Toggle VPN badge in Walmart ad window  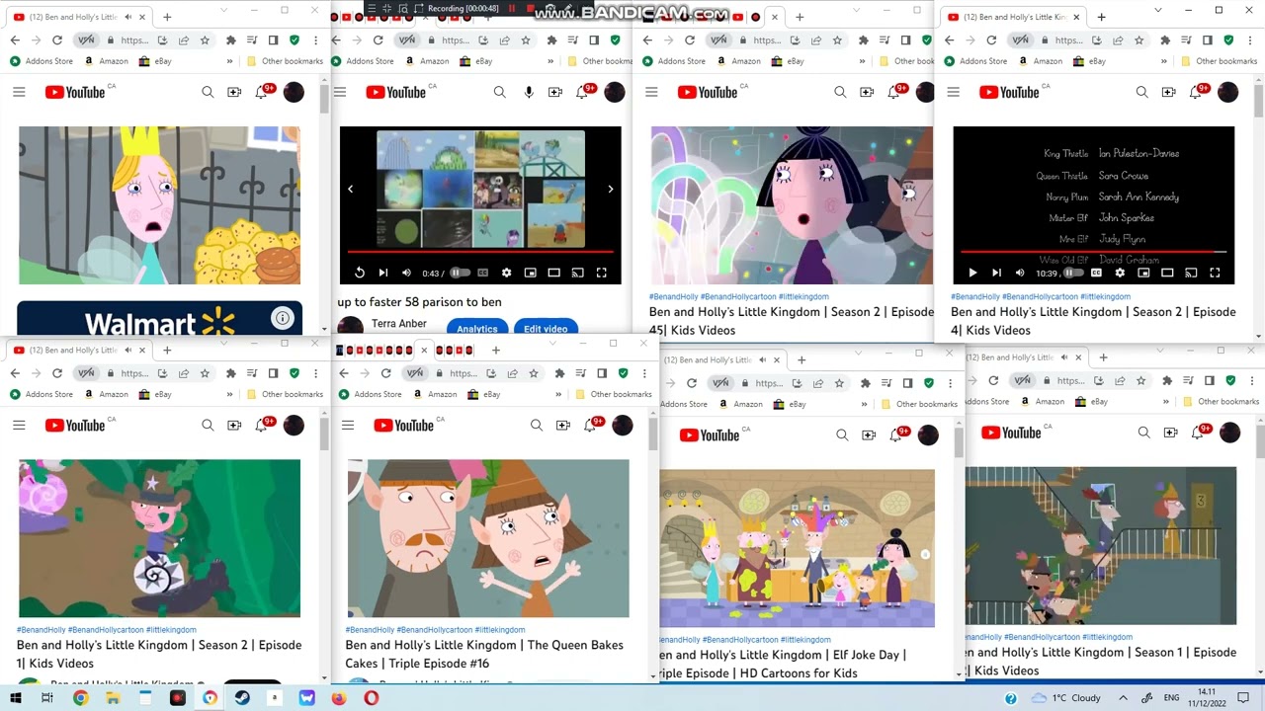(86, 40)
